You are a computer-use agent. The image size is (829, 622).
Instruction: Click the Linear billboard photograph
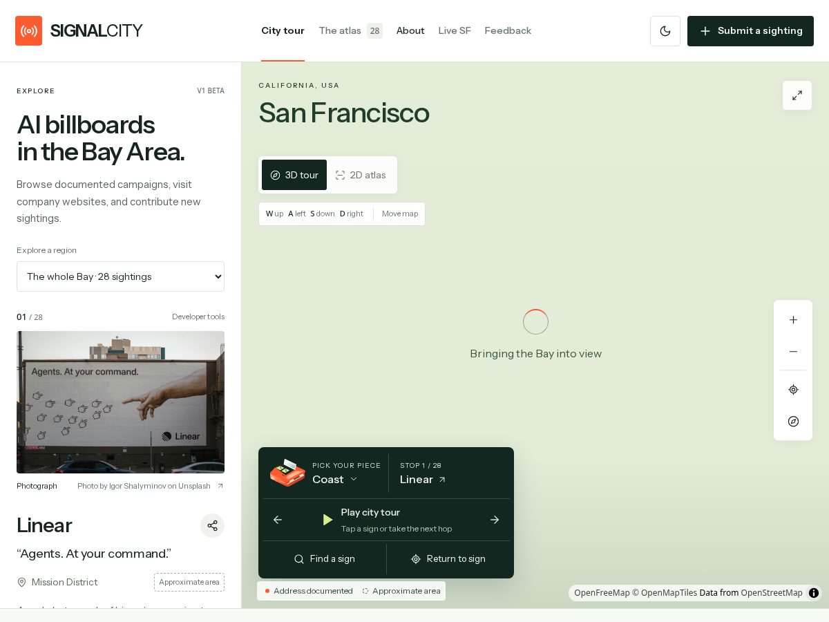click(x=120, y=402)
